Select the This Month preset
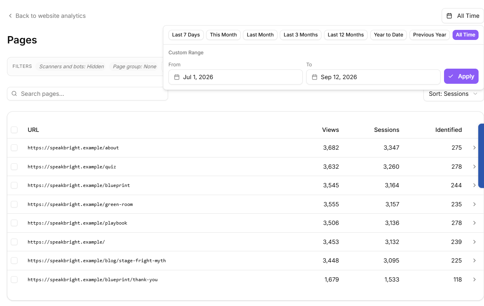484x306 pixels. [224, 35]
